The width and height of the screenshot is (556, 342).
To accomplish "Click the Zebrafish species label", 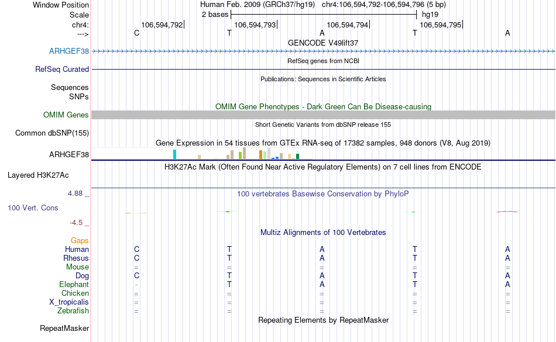I will (x=73, y=310).
